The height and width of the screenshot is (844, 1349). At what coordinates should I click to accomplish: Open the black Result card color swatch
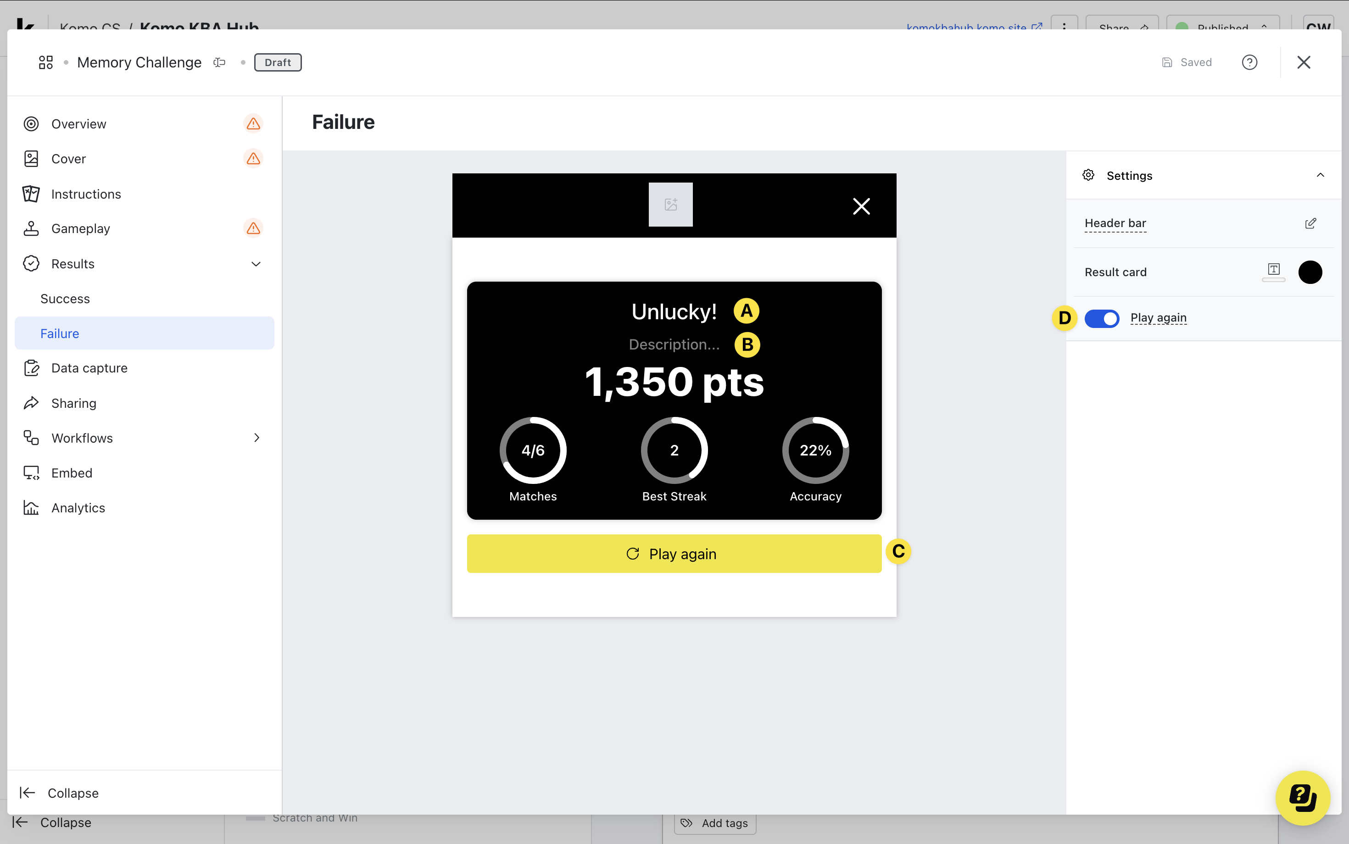pos(1310,272)
